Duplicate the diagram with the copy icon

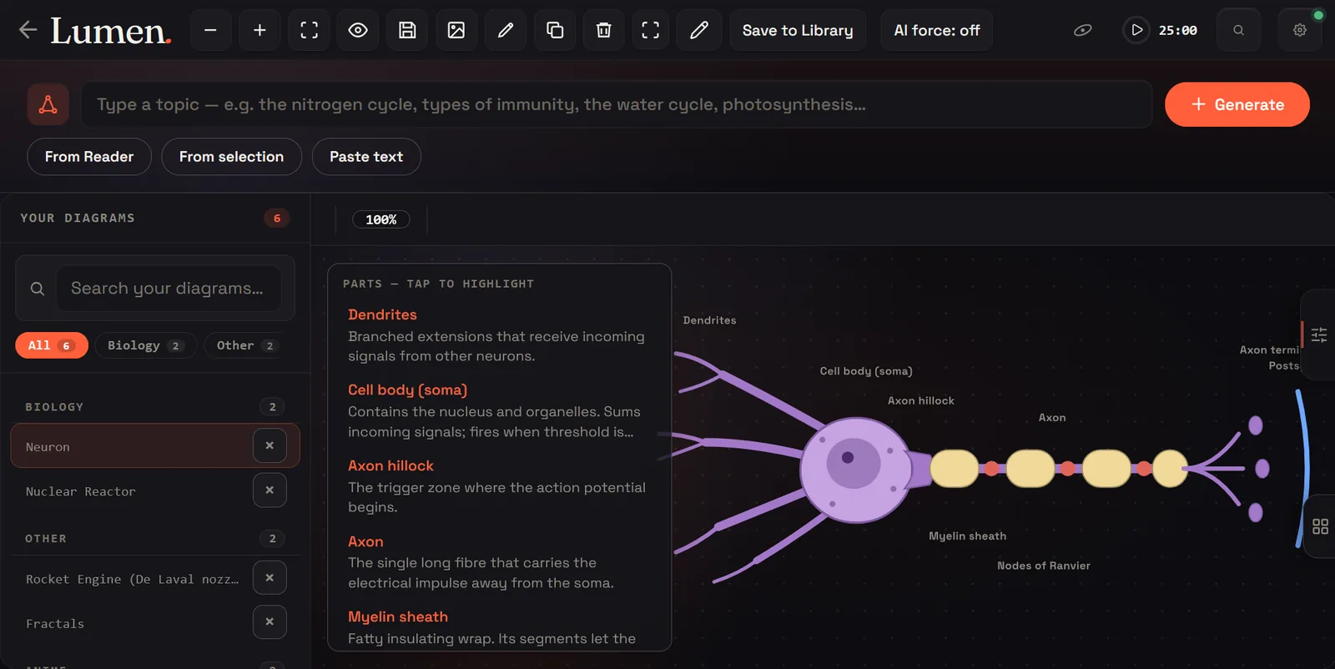tap(555, 30)
